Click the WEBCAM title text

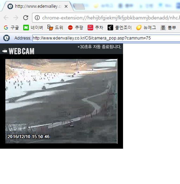pos(21,51)
